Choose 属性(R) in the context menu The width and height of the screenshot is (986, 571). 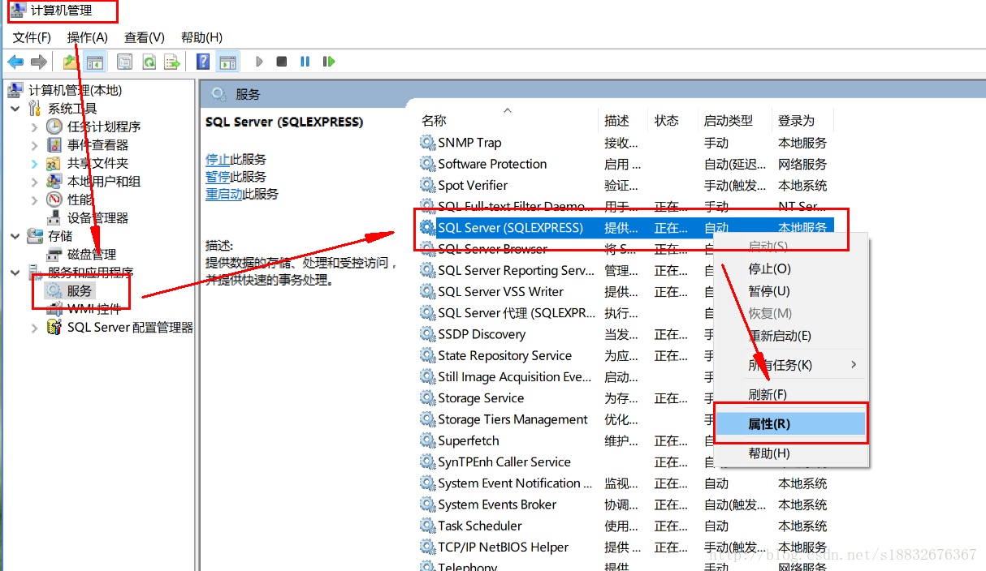[789, 423]
